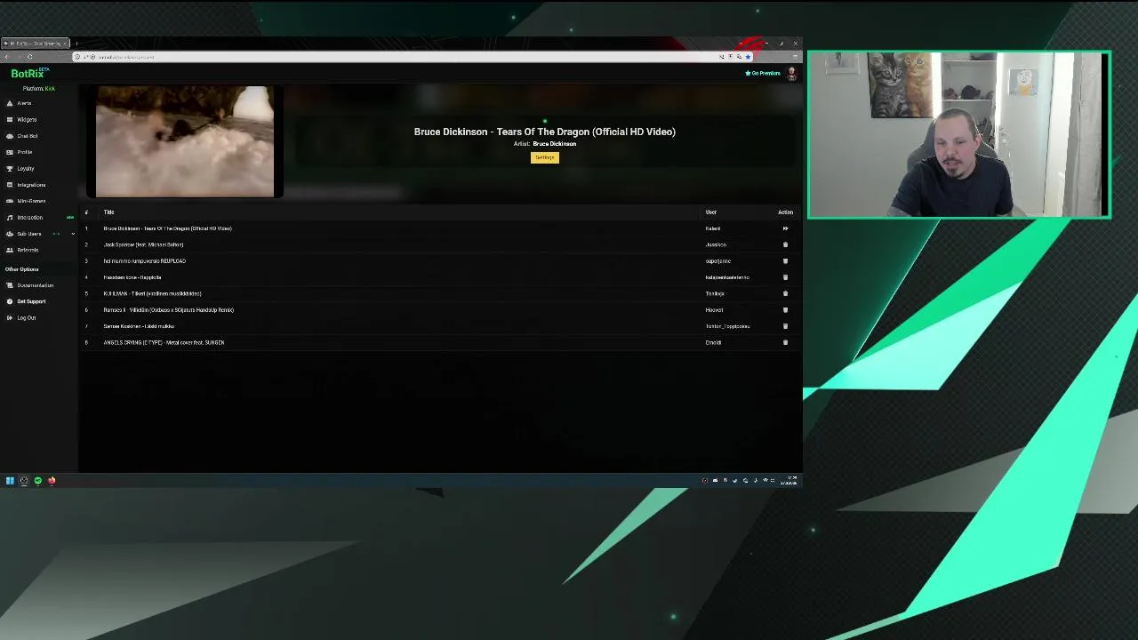Open the yellow Settings button

[x=545, y=157]
